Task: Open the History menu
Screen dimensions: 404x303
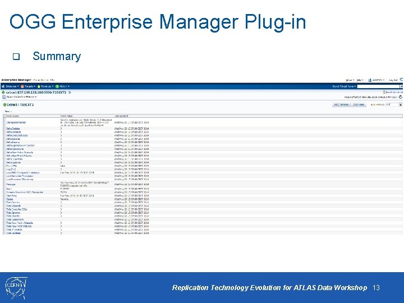Action: [63, 86]
